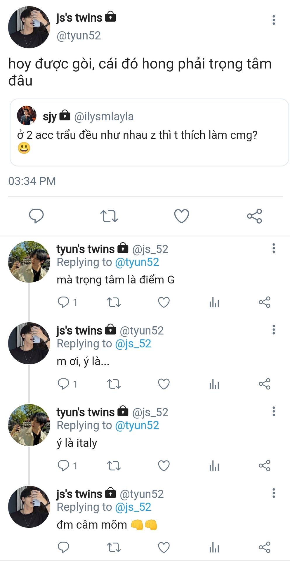
Task: Share the main tweet using the share icon
Action: click(254, 216)
